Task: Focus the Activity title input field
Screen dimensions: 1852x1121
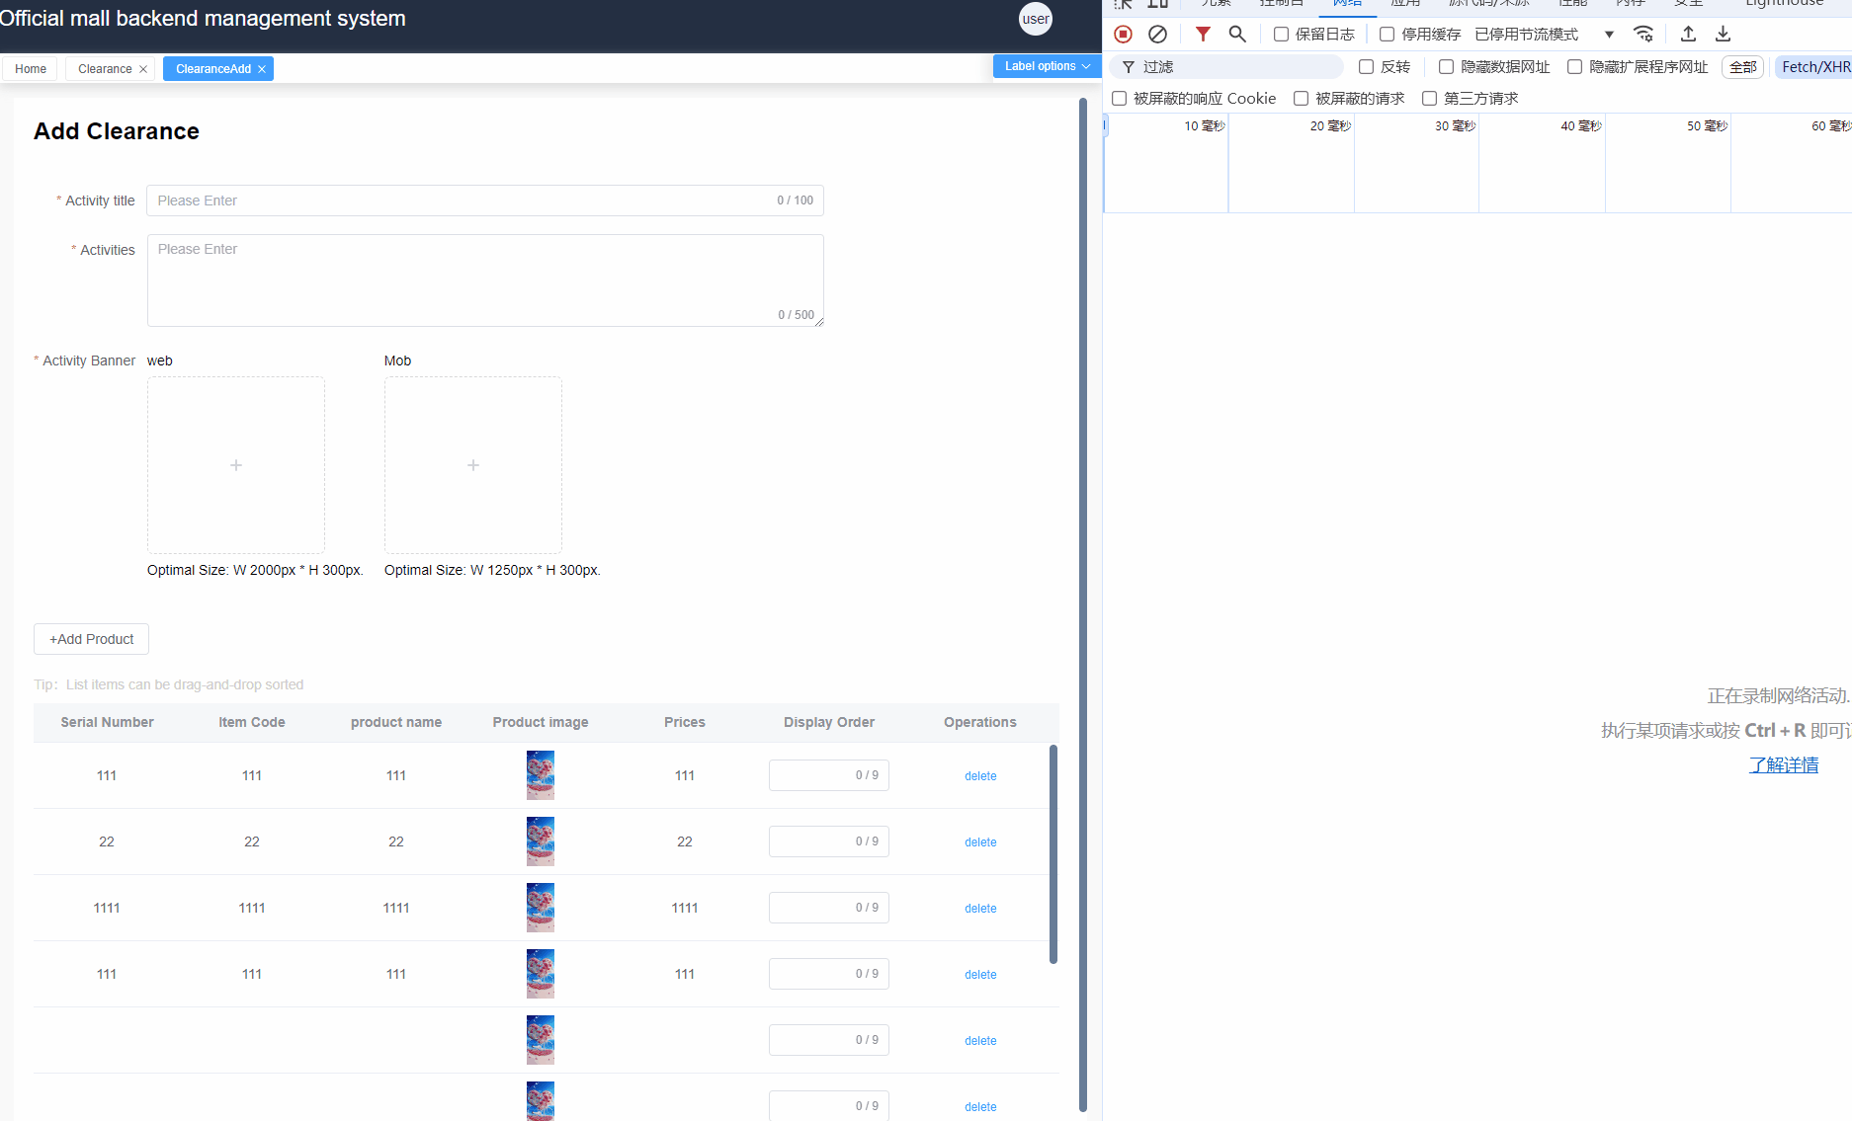Action: click(484, 200)
